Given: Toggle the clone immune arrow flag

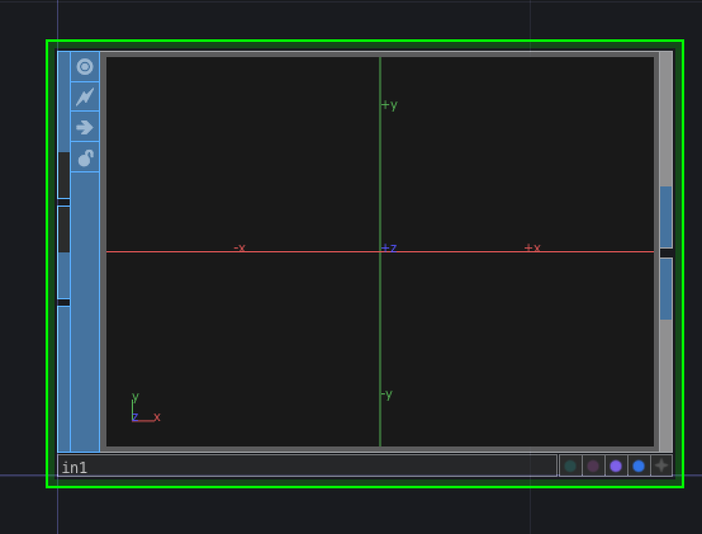Looking at the screenshot, I should click(85, 127).
